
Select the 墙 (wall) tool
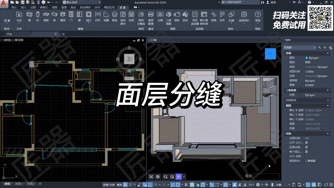(x=29, y=17)
